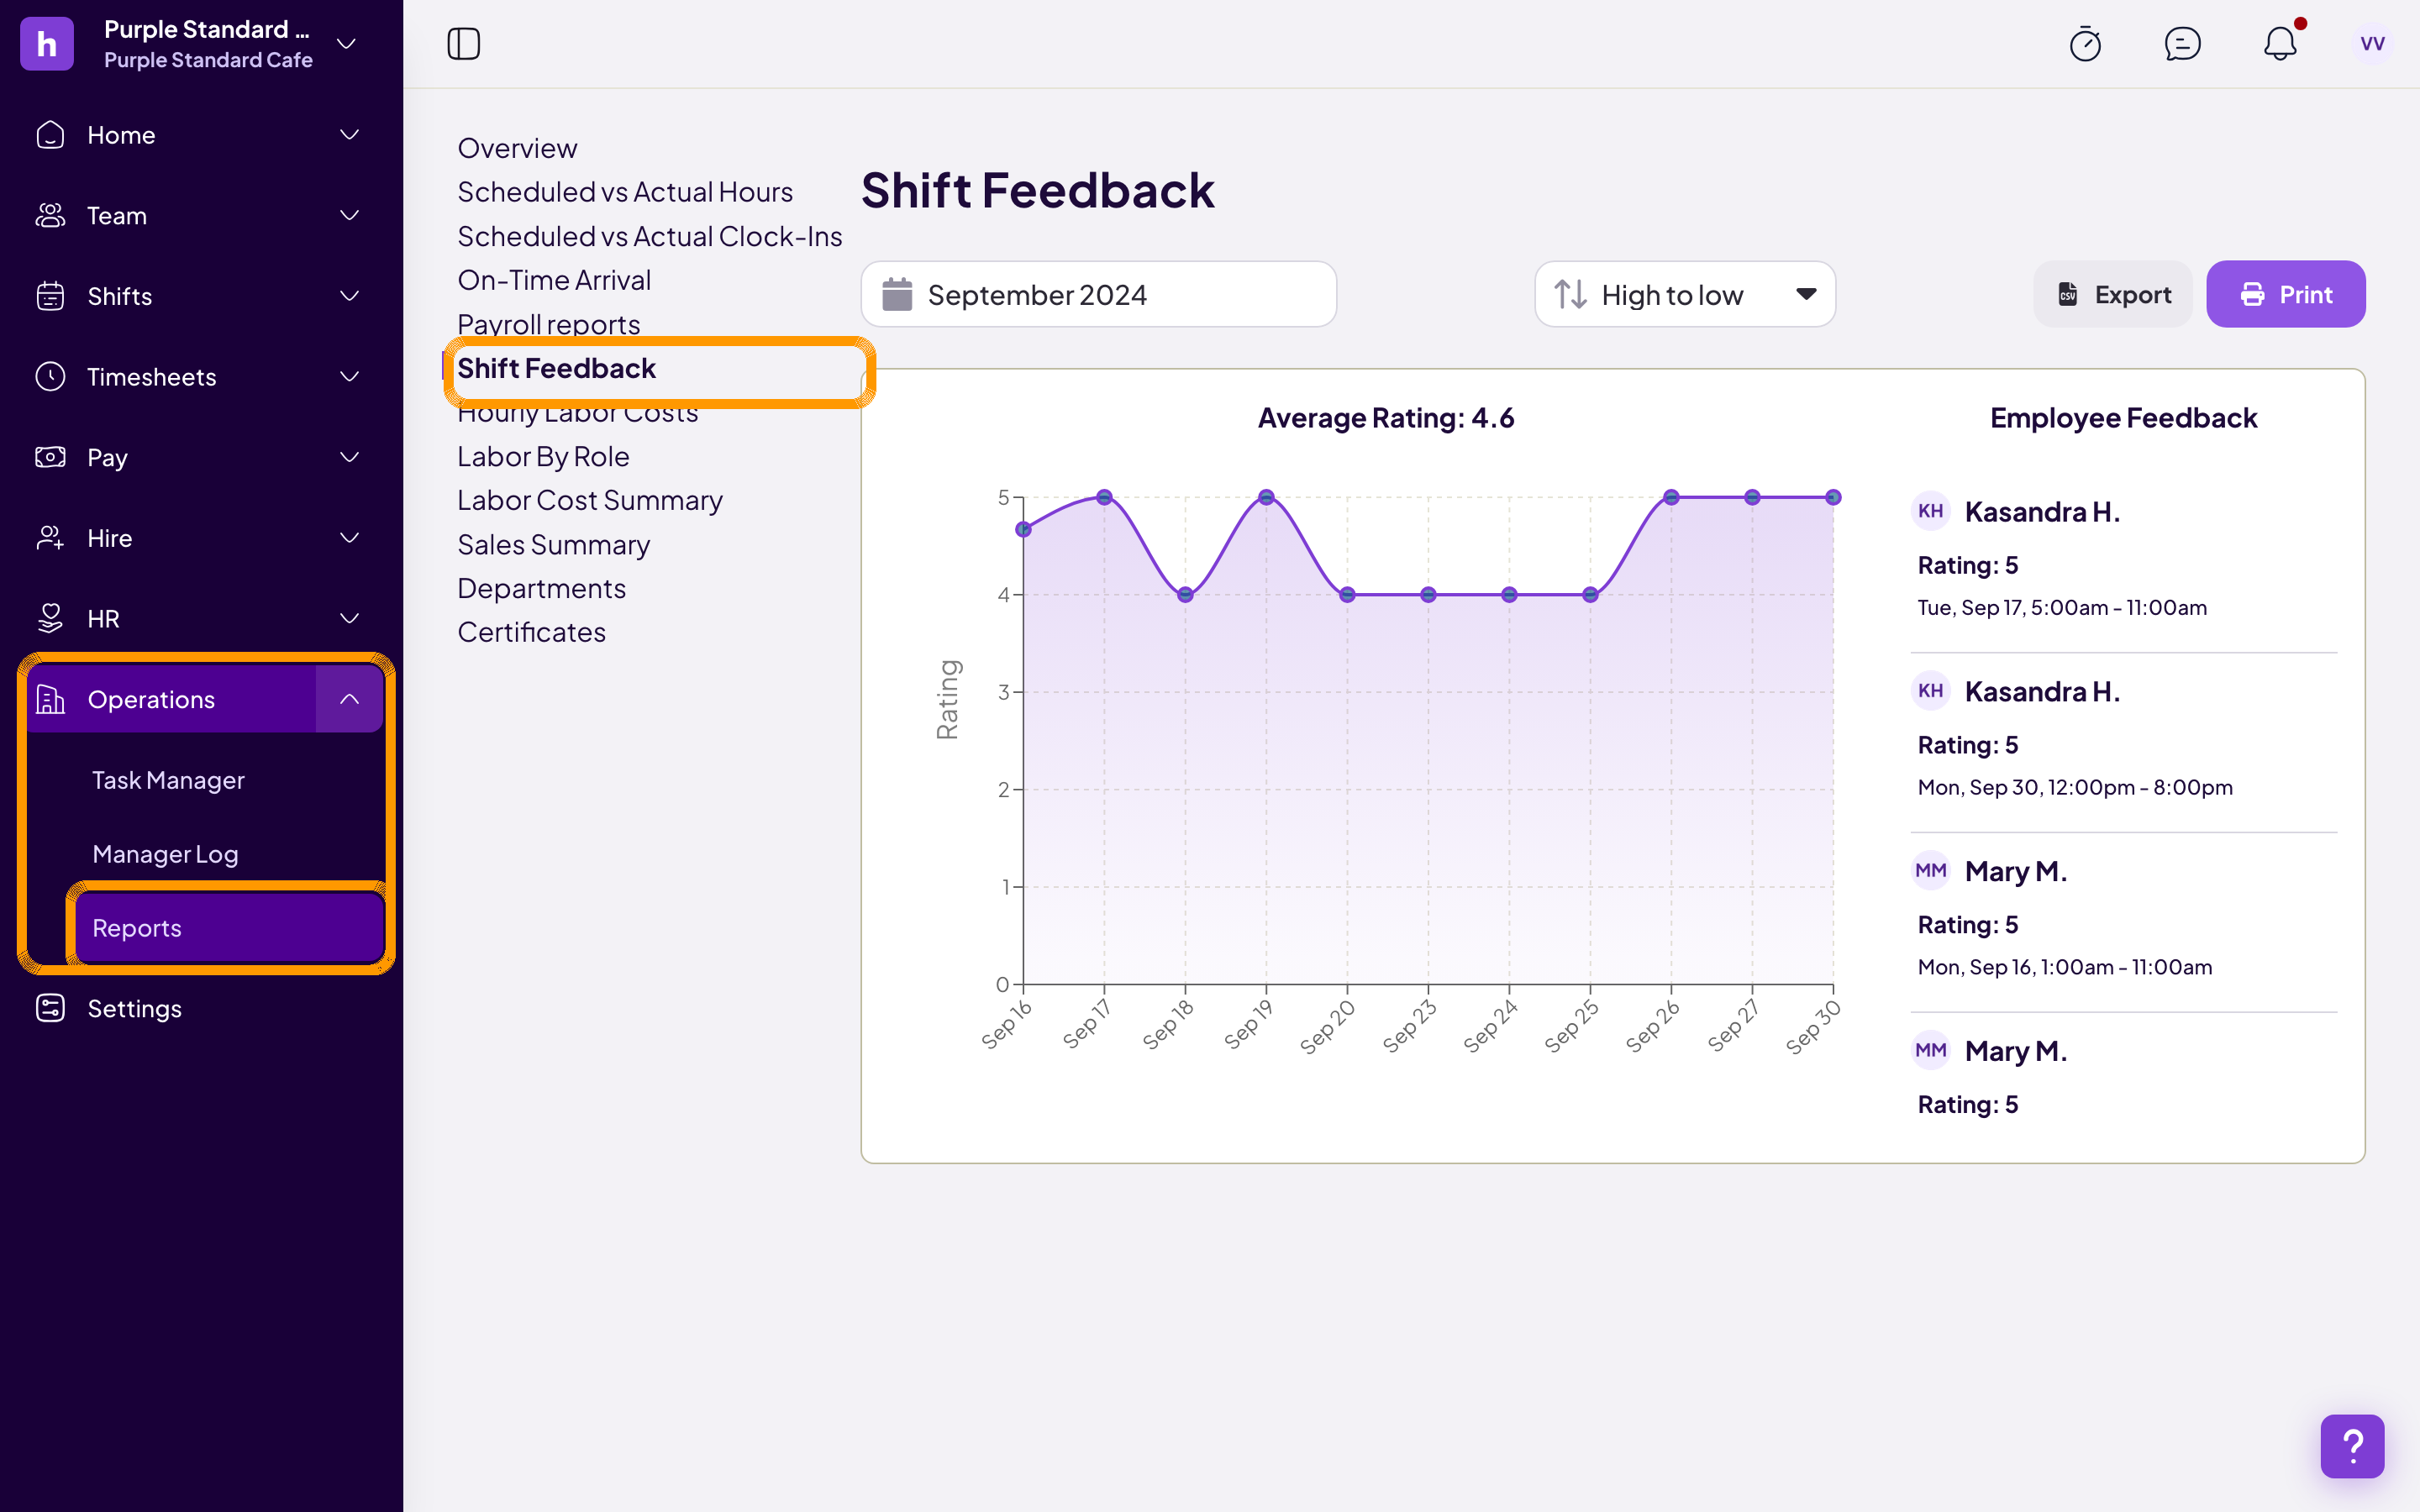Open the Labor By Role report
Screen dimensions: 2420x1512
(x=543, y=456)
